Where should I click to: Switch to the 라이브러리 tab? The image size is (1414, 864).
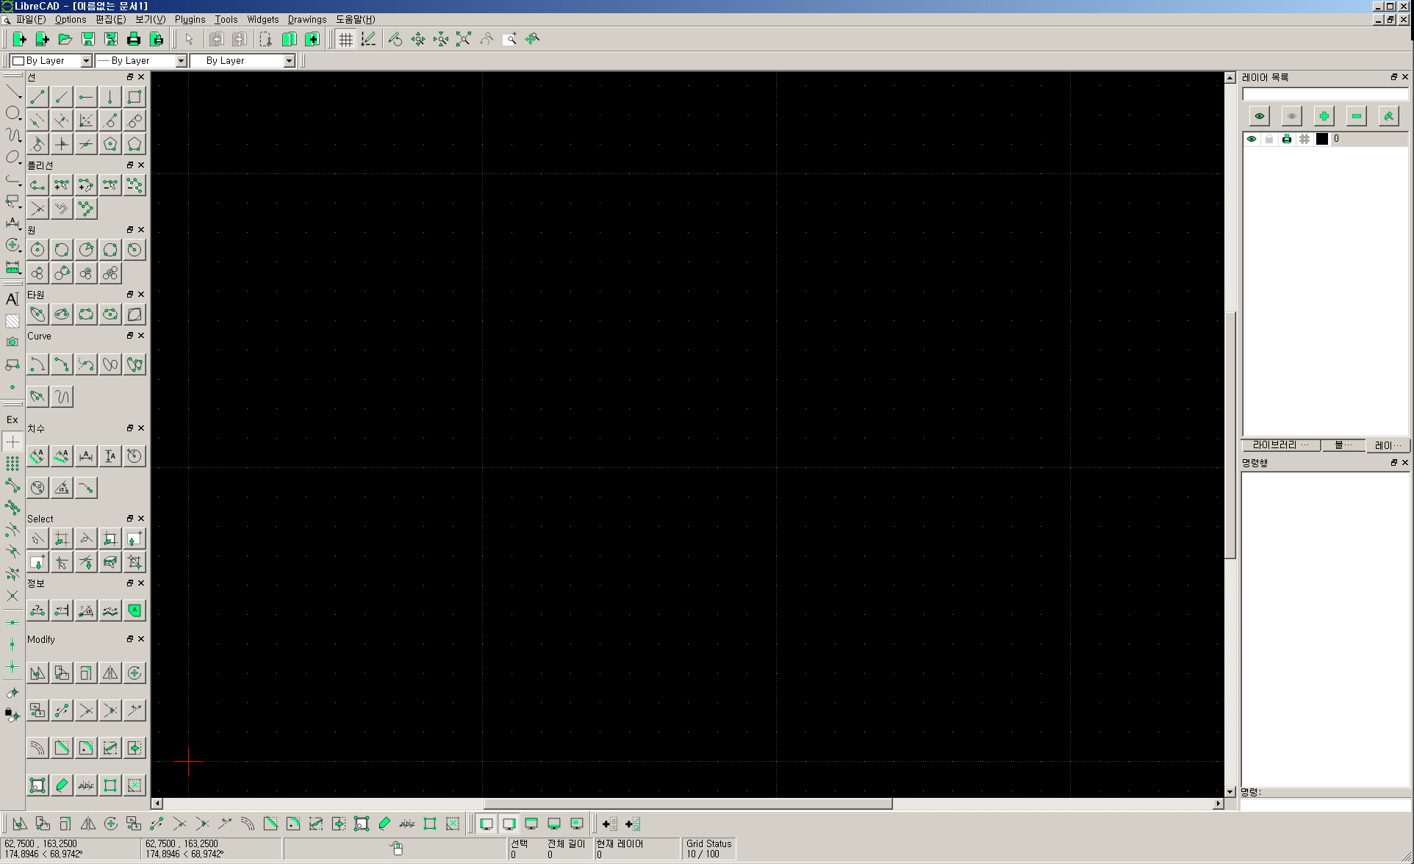click(x=1280, y=445)
